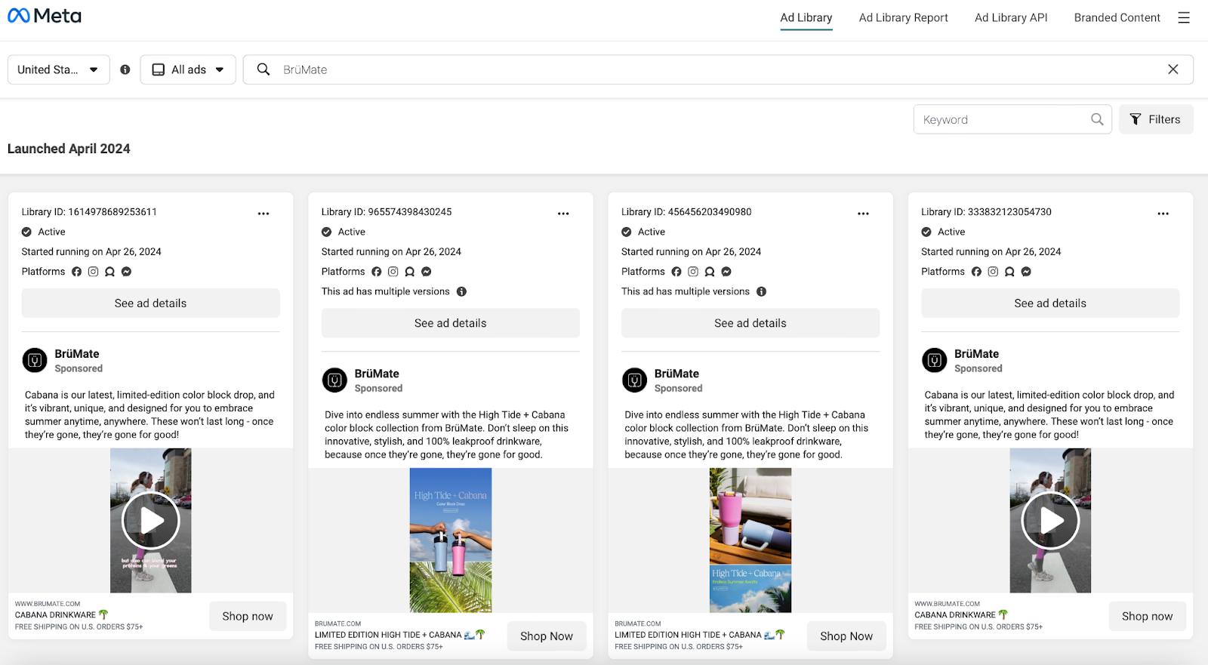Click the Facebook platform icon on first ad
This screenshot has height=665, width=1208.
(76, 272)
